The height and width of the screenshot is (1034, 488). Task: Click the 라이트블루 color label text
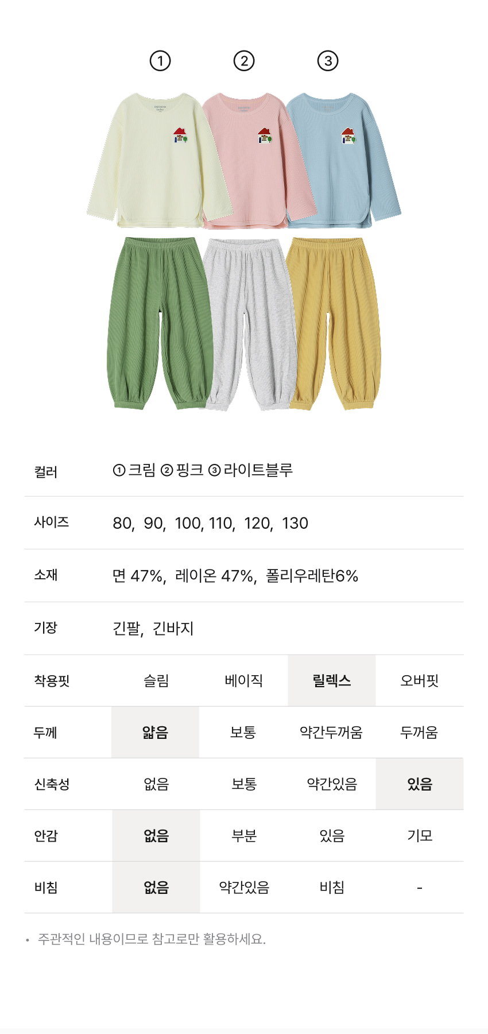tap(258, 470)
